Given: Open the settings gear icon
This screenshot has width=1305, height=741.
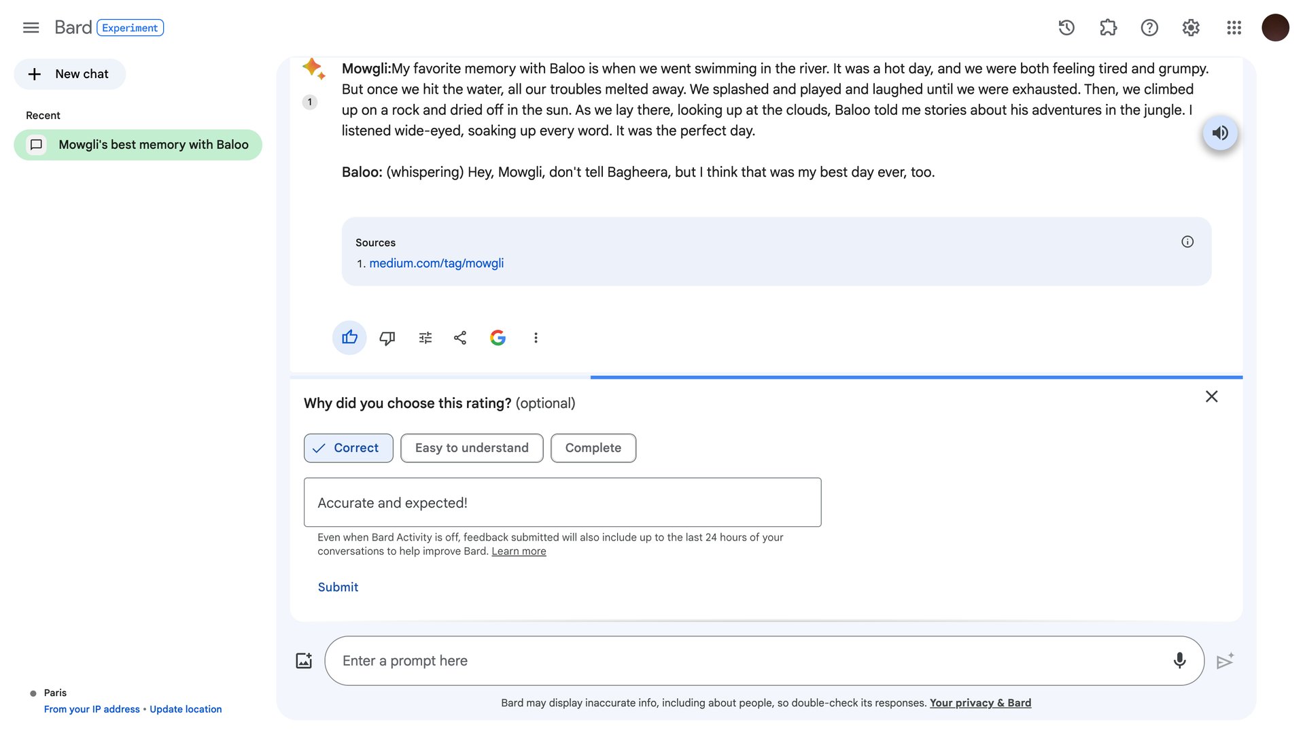Looking at the screenshot, I should coord(1191,28).
